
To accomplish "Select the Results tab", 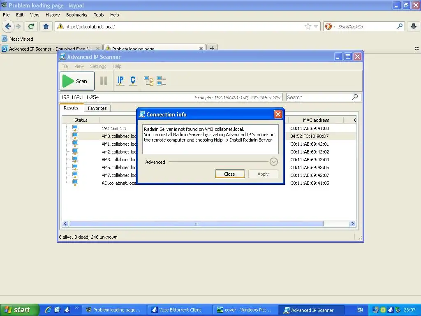I will (71, 108).
